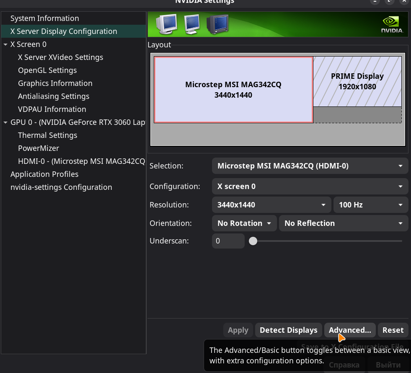411x373 pixels.
Task: Click Detect Displays
Action: [288, 330]
